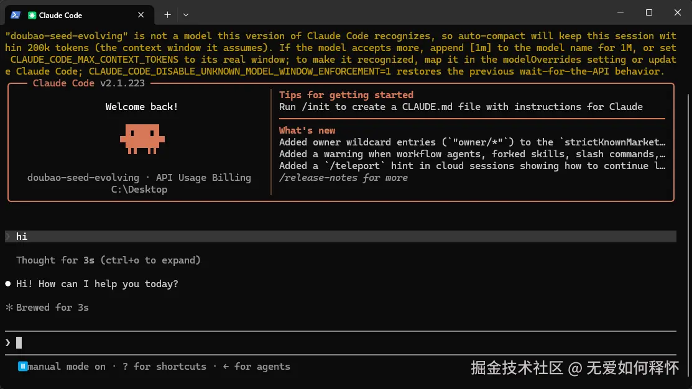Image resolution: width=692 pixels, height=389 pixels.
Task: Click the 'Welcome back!' text
Action: (142, 107)
